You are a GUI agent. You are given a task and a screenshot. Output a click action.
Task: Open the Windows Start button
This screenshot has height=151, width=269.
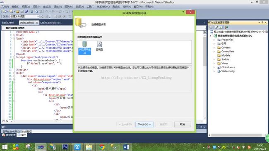pos(5,147)
